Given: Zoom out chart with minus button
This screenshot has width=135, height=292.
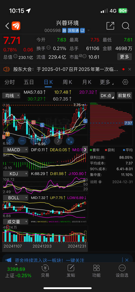Looking at the screenshot, I should (x=22, y=141).
